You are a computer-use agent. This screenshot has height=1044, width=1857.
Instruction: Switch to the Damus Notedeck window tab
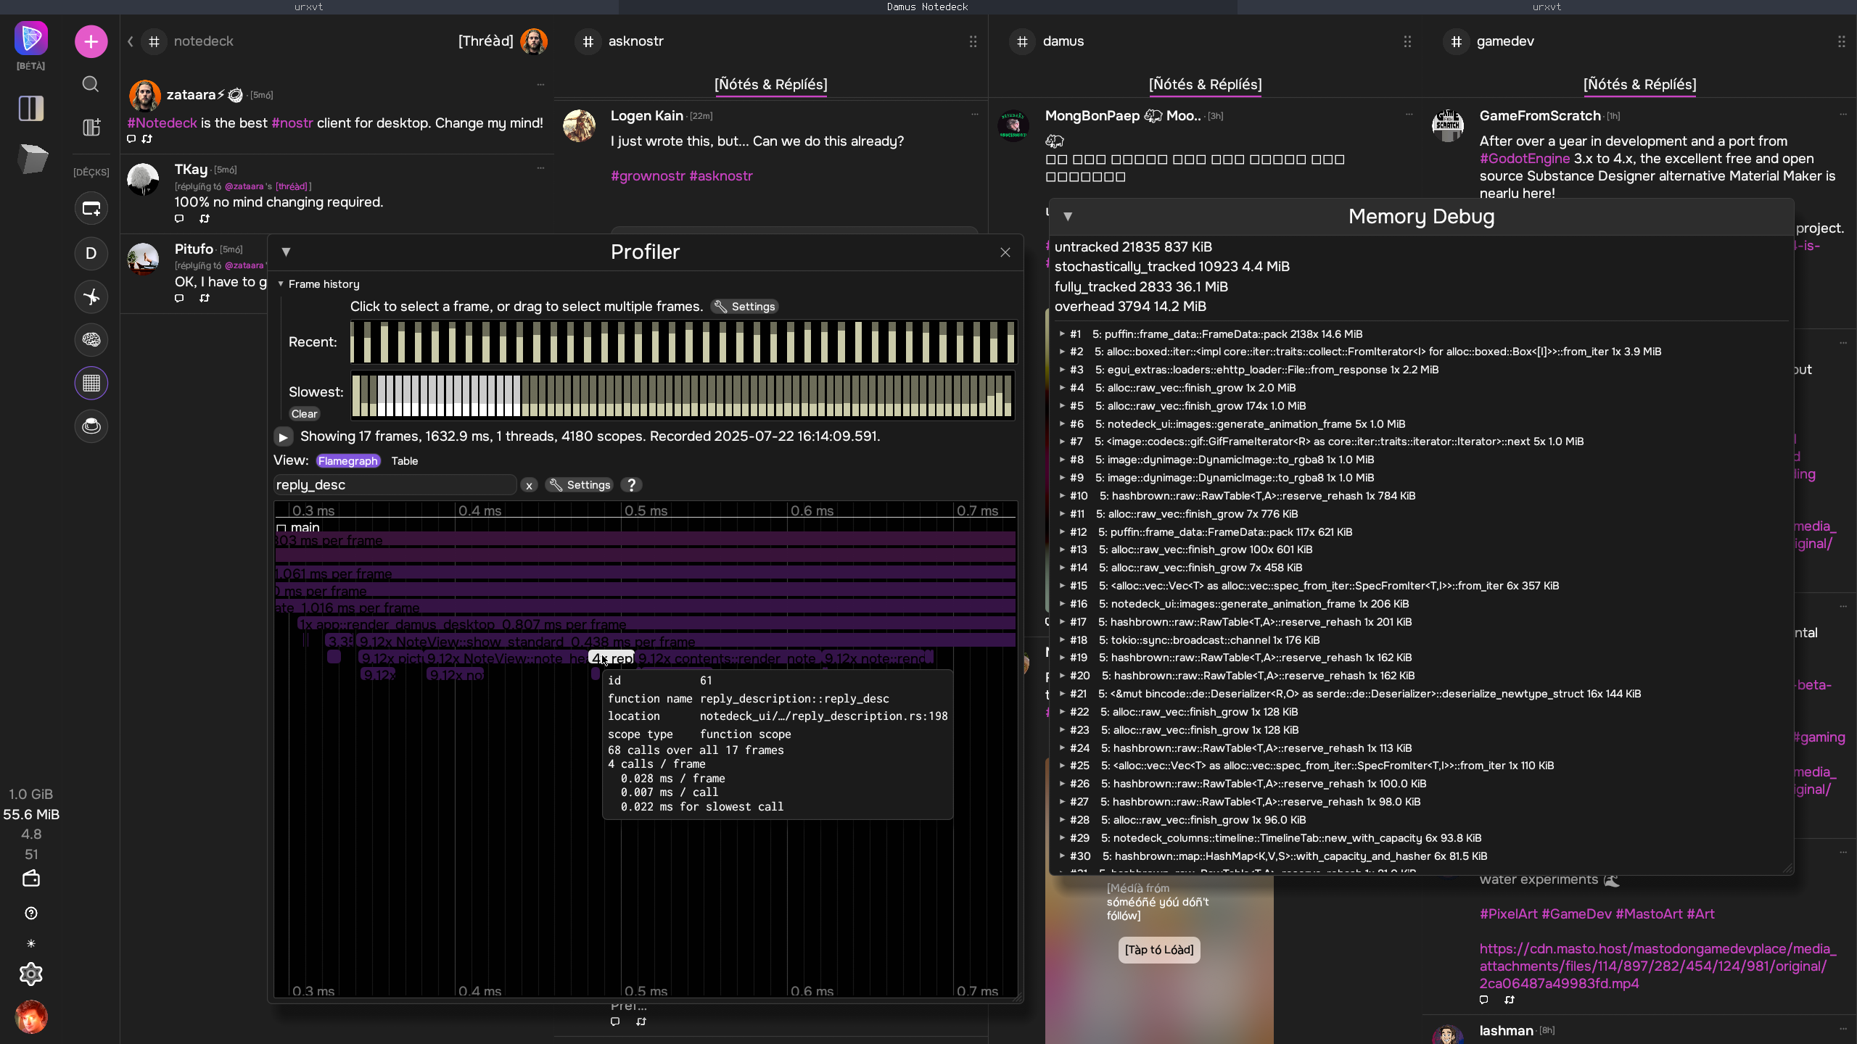coord(928,7)
